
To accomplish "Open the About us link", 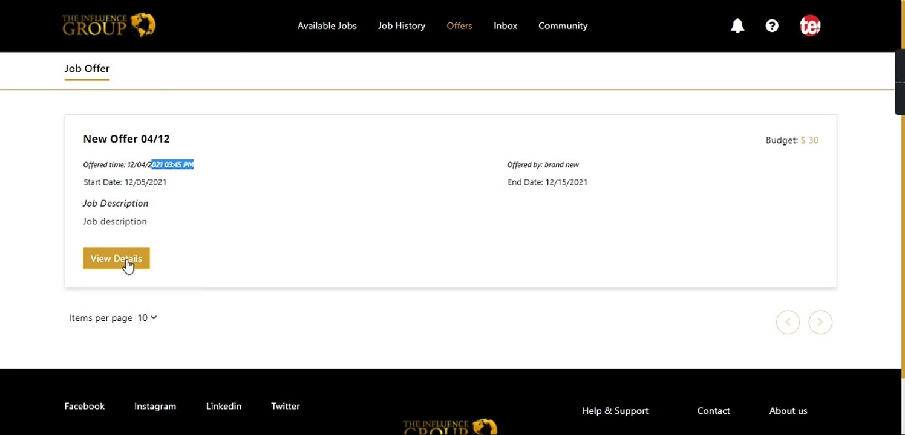I will [x=788, y=411].
